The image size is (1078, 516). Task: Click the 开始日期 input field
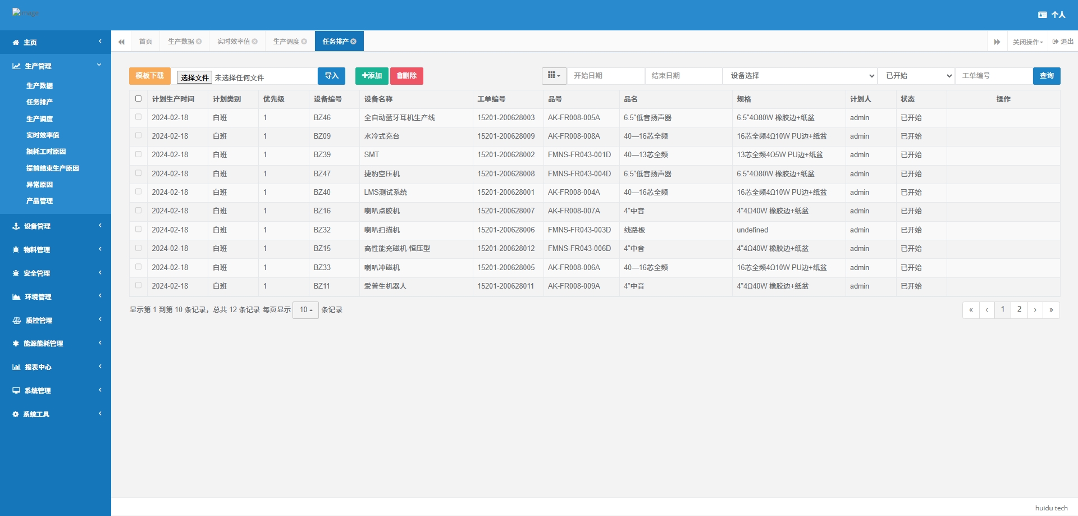606,76
